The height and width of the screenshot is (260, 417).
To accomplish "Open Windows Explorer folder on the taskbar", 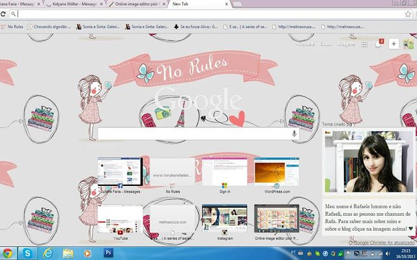I will click(x=68, y=253).
